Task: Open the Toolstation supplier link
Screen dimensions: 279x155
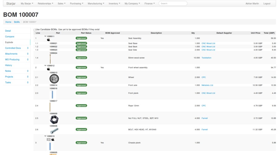Action: pos(206,58)
